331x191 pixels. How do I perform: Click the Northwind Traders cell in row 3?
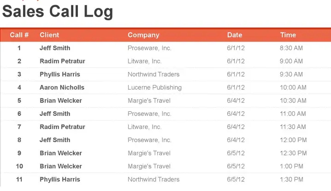[x=154, y=74]
